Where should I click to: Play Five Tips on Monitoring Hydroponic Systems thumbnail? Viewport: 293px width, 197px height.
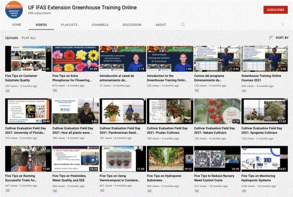pos(265,159)
